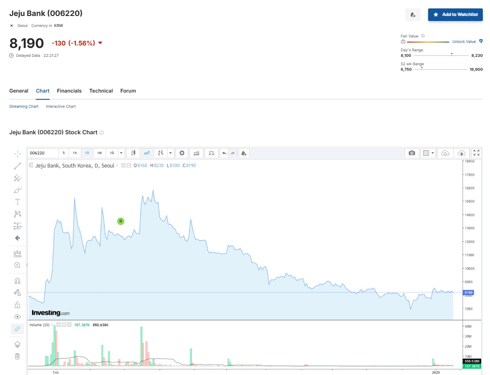Click the 006220 symbol search field
490x375 pixels.
point(43,153)
